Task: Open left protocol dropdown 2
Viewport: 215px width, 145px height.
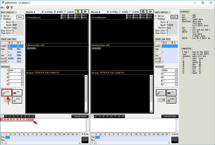Action: (22, 74)
